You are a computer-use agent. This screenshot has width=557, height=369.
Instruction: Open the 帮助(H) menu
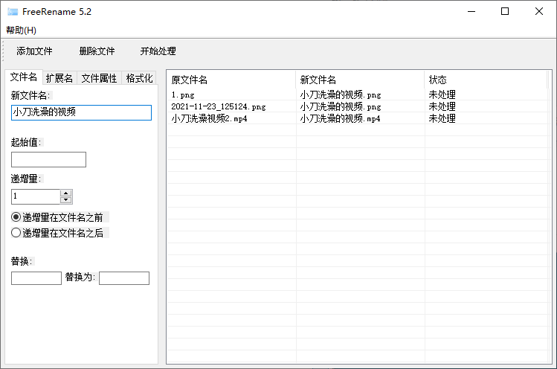[21, 31]
